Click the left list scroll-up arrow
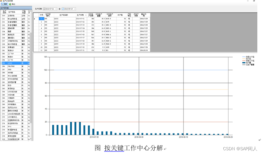Viewport: 262px width, 154px height. click(x=31, y=11)
